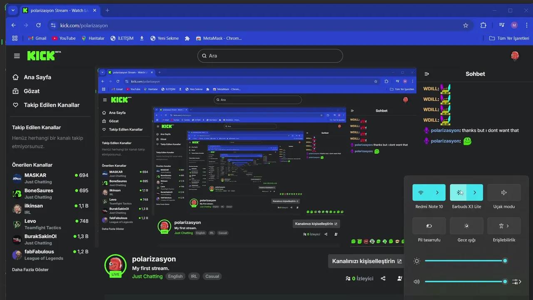Open Chrome tab search dropdown arrow
The height and width of the screenshot is (300, 533).
(13, 10)
